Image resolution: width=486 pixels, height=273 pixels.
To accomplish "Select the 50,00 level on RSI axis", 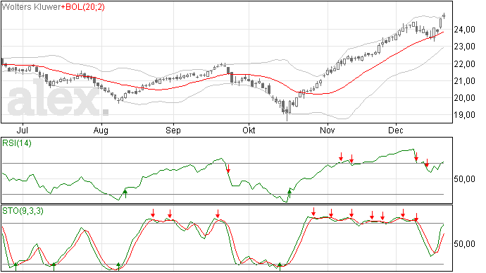I will tap(464, 179).
